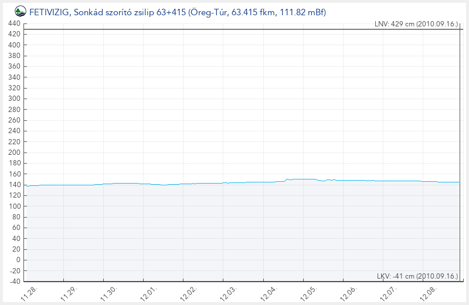
Task: Click the 440 value on the y-axis
Action: point(15,24)
